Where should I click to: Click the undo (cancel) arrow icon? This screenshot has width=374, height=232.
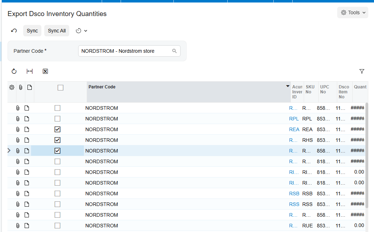coord(14,31)
